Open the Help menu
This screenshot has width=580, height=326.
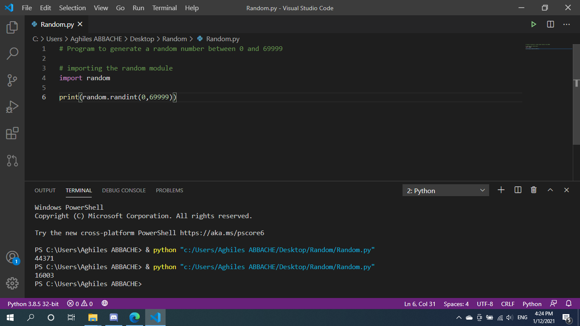[x=192, y=8]
